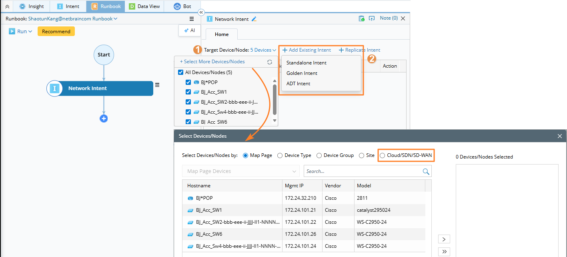Expand the Run dropdown arrow
The image size is (567, 257).
click(x=30, y=32)
